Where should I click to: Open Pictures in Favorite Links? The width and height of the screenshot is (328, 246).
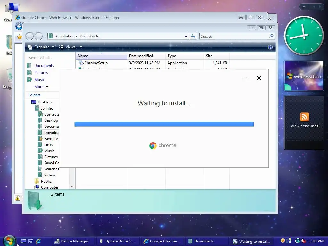coord(41,73)
